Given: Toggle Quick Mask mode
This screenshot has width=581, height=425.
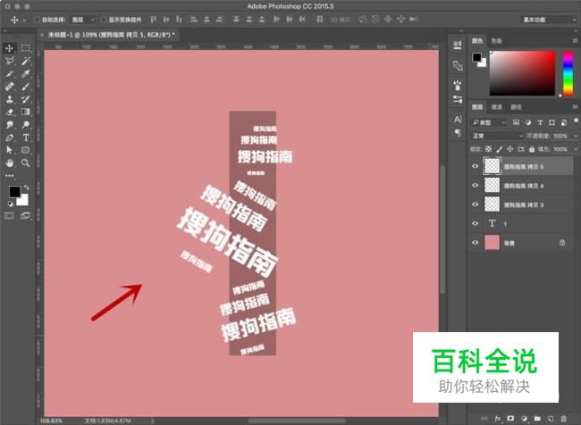Looking at the screenshot, I should click(x=9, y=216).
